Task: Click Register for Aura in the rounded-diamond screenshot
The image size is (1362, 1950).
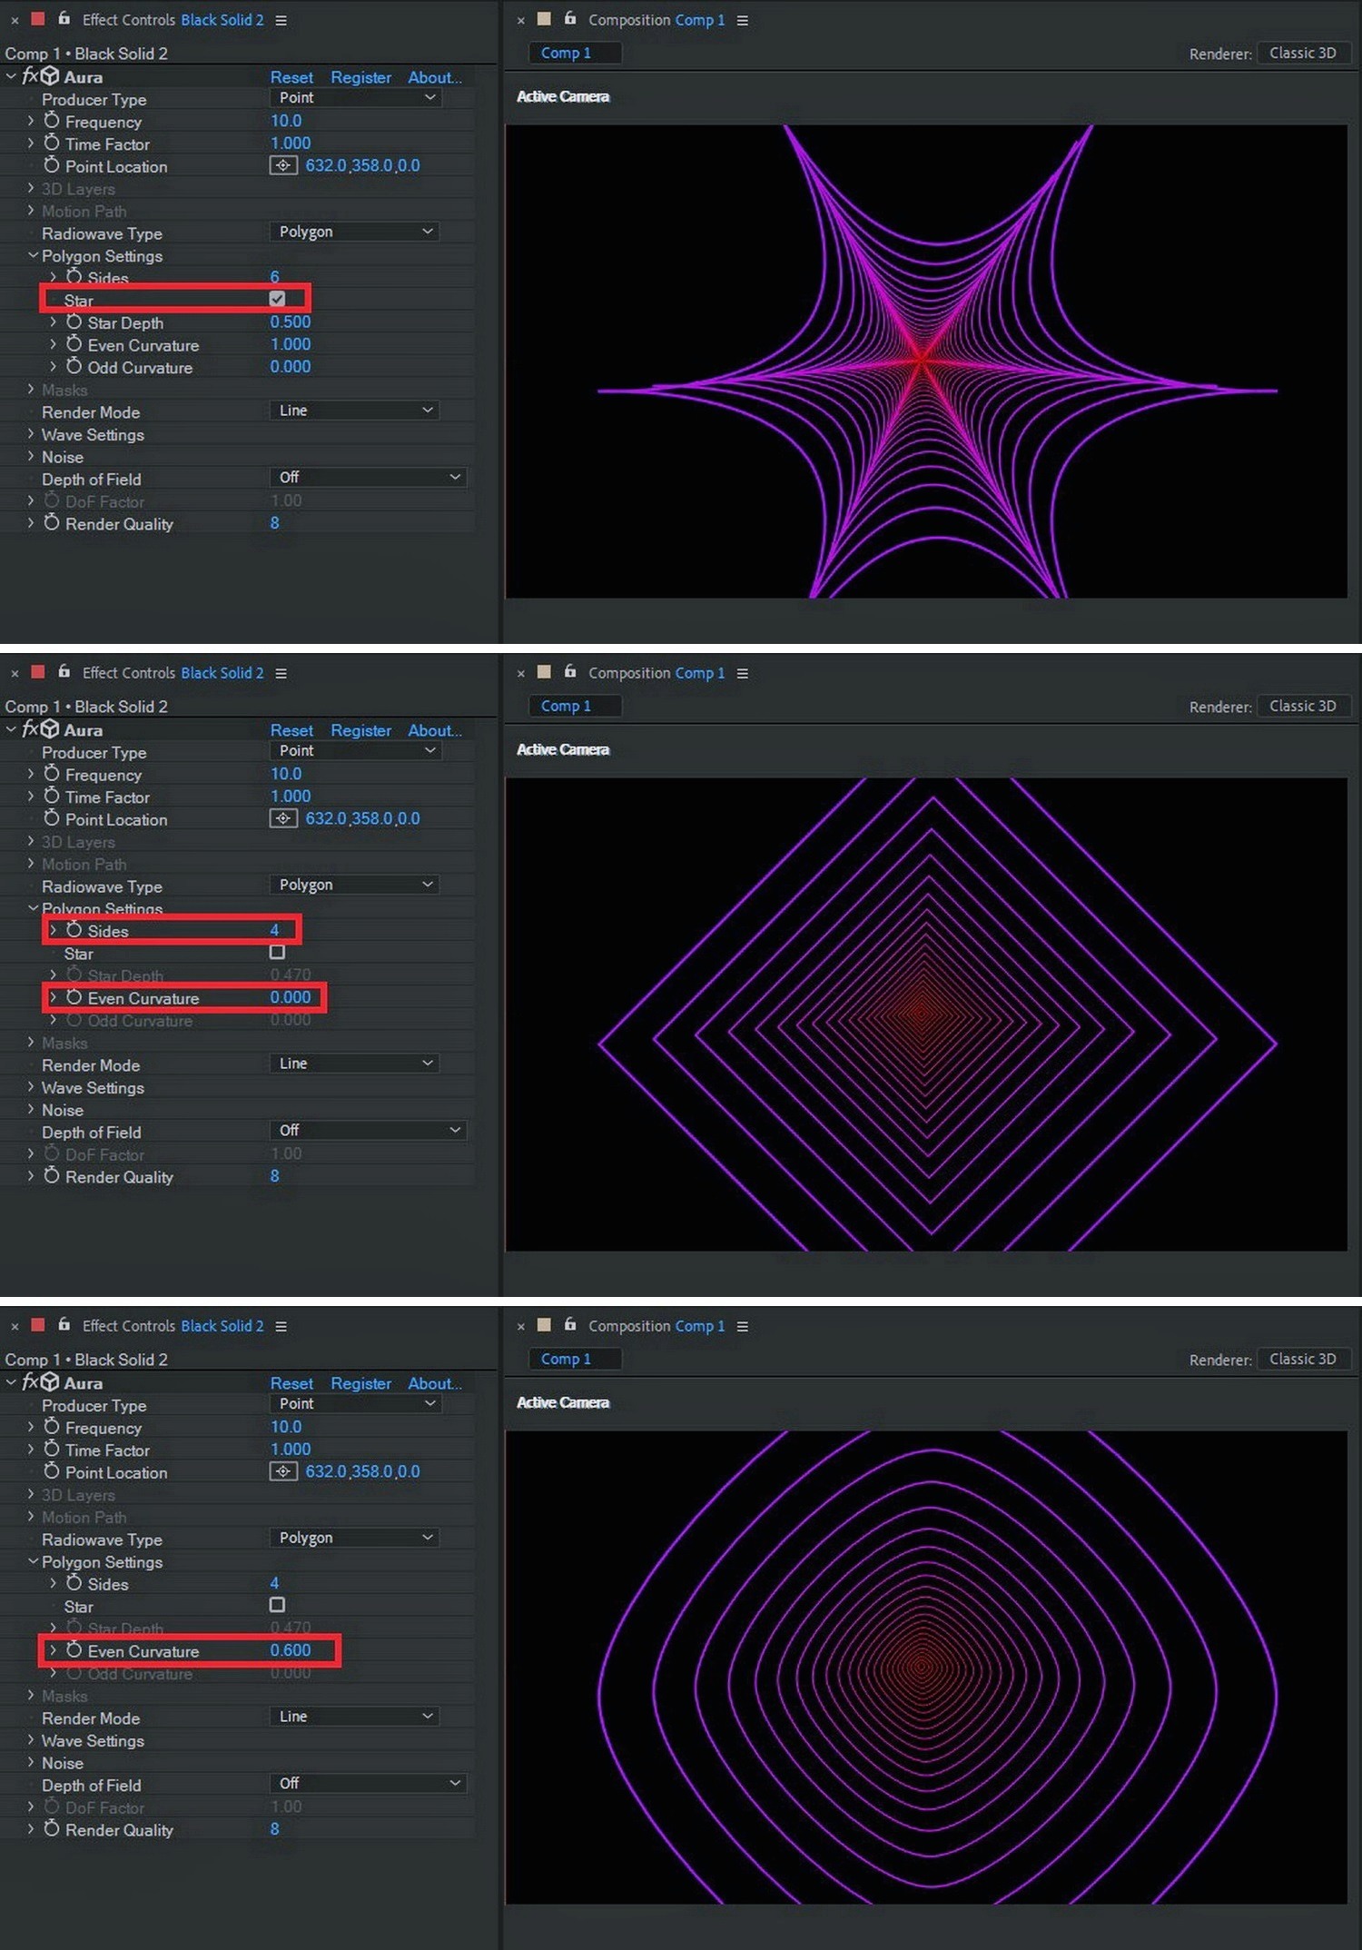Action: coord(360,1383)
